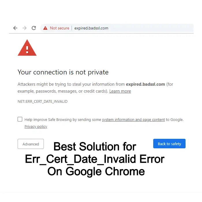Go back using the browser back arrow
Screen dimensions: 202x202
(x=15, y=28)
